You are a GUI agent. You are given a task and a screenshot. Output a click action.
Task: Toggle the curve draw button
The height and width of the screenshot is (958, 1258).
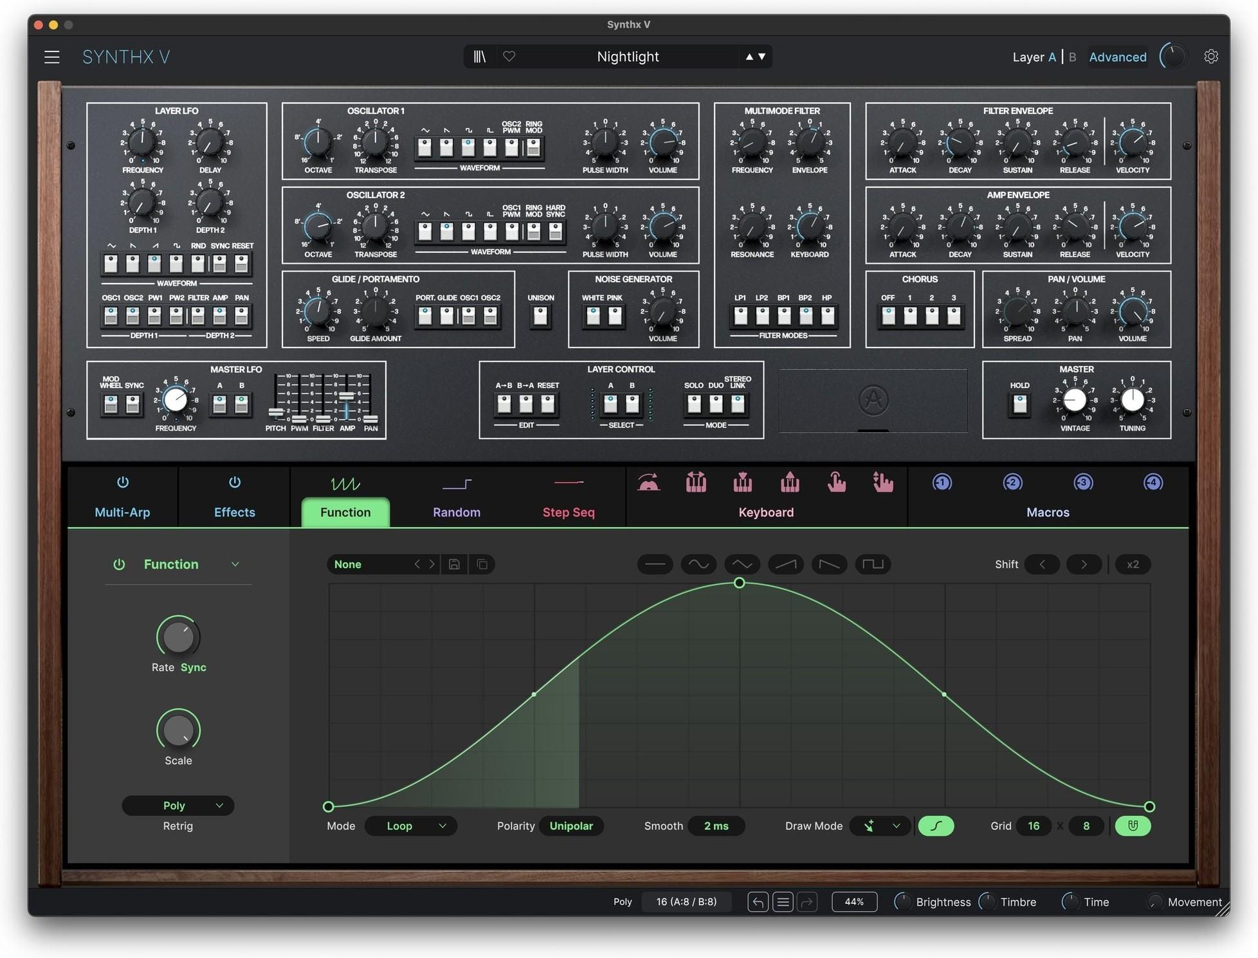[x=936, y=825]
